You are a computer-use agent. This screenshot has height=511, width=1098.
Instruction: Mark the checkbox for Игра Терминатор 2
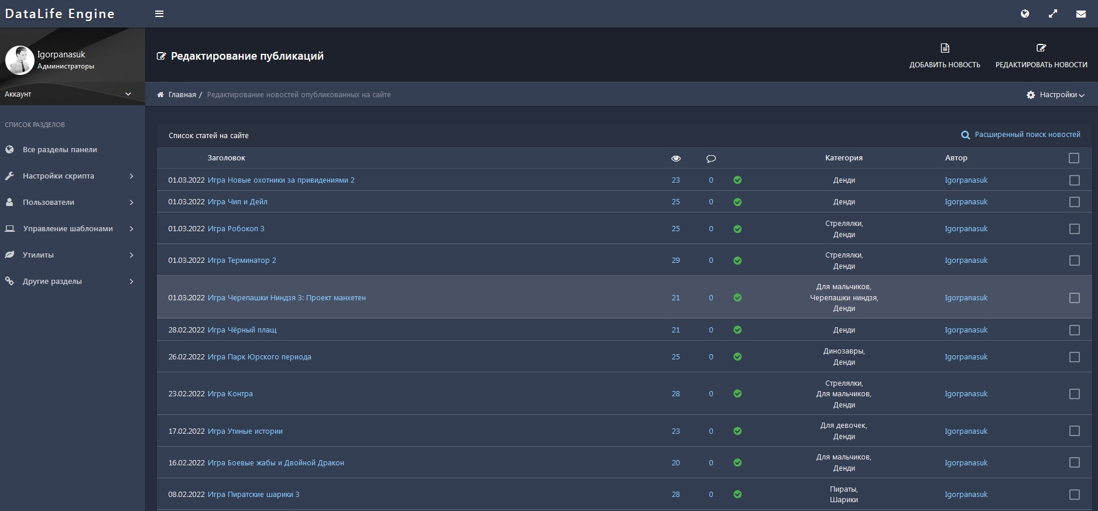[1074, 260]
